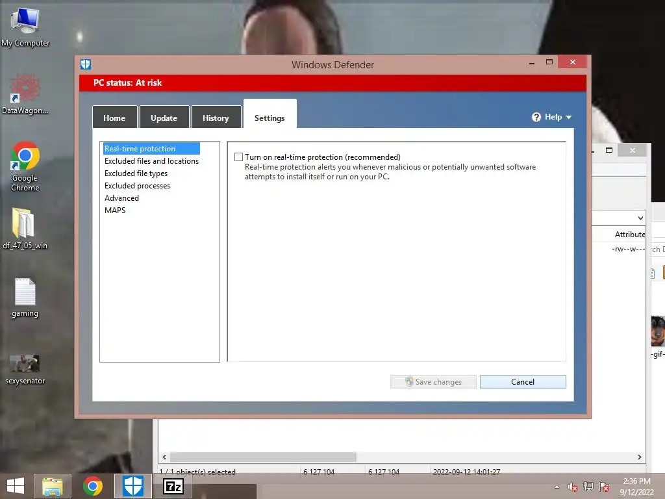Select Real-time protection in settings list
This screenshot has width=665, height=499.
click(x=151, y=149)
